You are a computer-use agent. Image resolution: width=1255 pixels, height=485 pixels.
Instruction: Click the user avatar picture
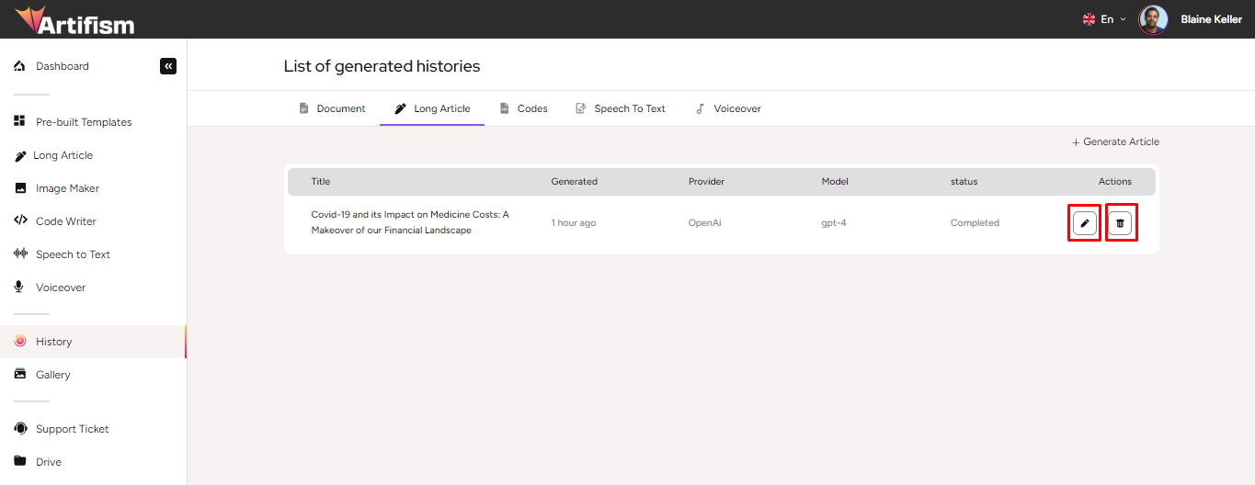1153,19
